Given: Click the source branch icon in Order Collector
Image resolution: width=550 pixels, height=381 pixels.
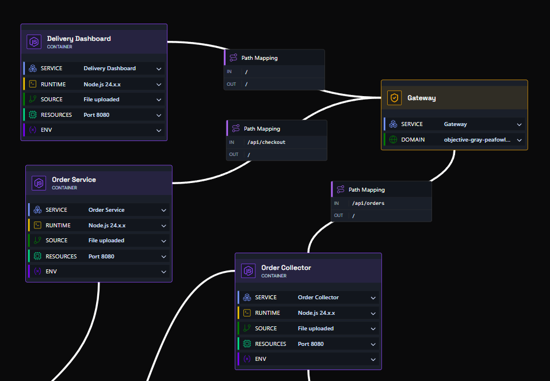Looking at the screenshot, I should (x=247, y=328).
